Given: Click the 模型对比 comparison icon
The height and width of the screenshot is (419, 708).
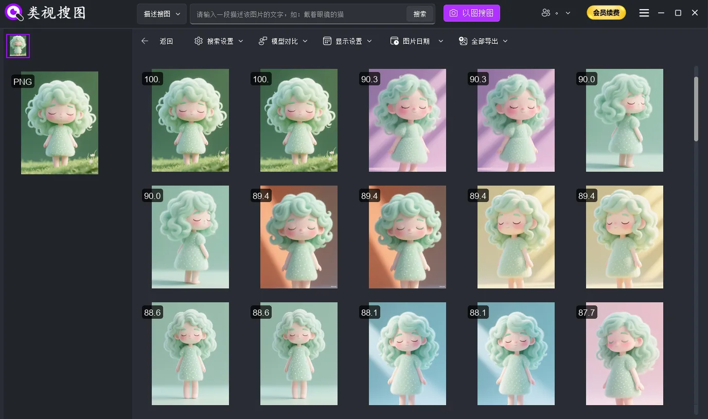Looking at the screenshot, I should 263,41.
